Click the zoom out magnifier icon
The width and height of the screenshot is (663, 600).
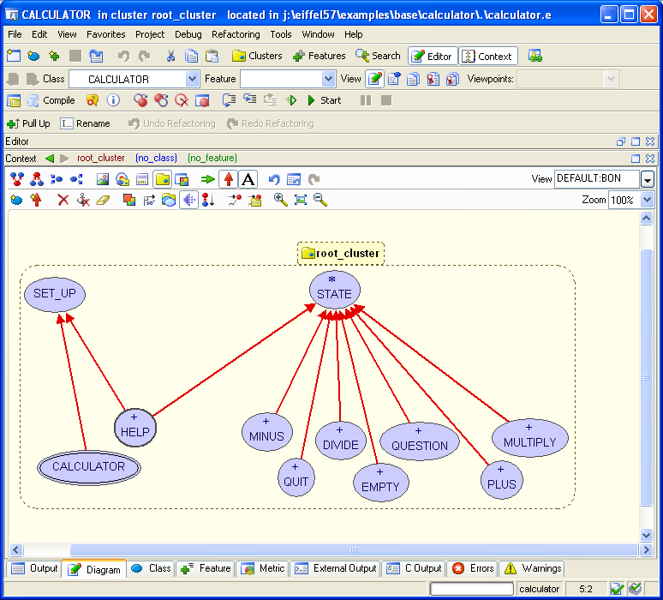click(x=320, y=200)
